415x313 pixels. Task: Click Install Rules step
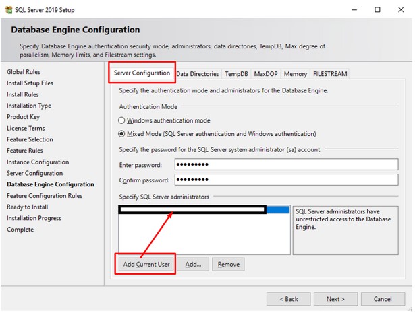[23, 94]
